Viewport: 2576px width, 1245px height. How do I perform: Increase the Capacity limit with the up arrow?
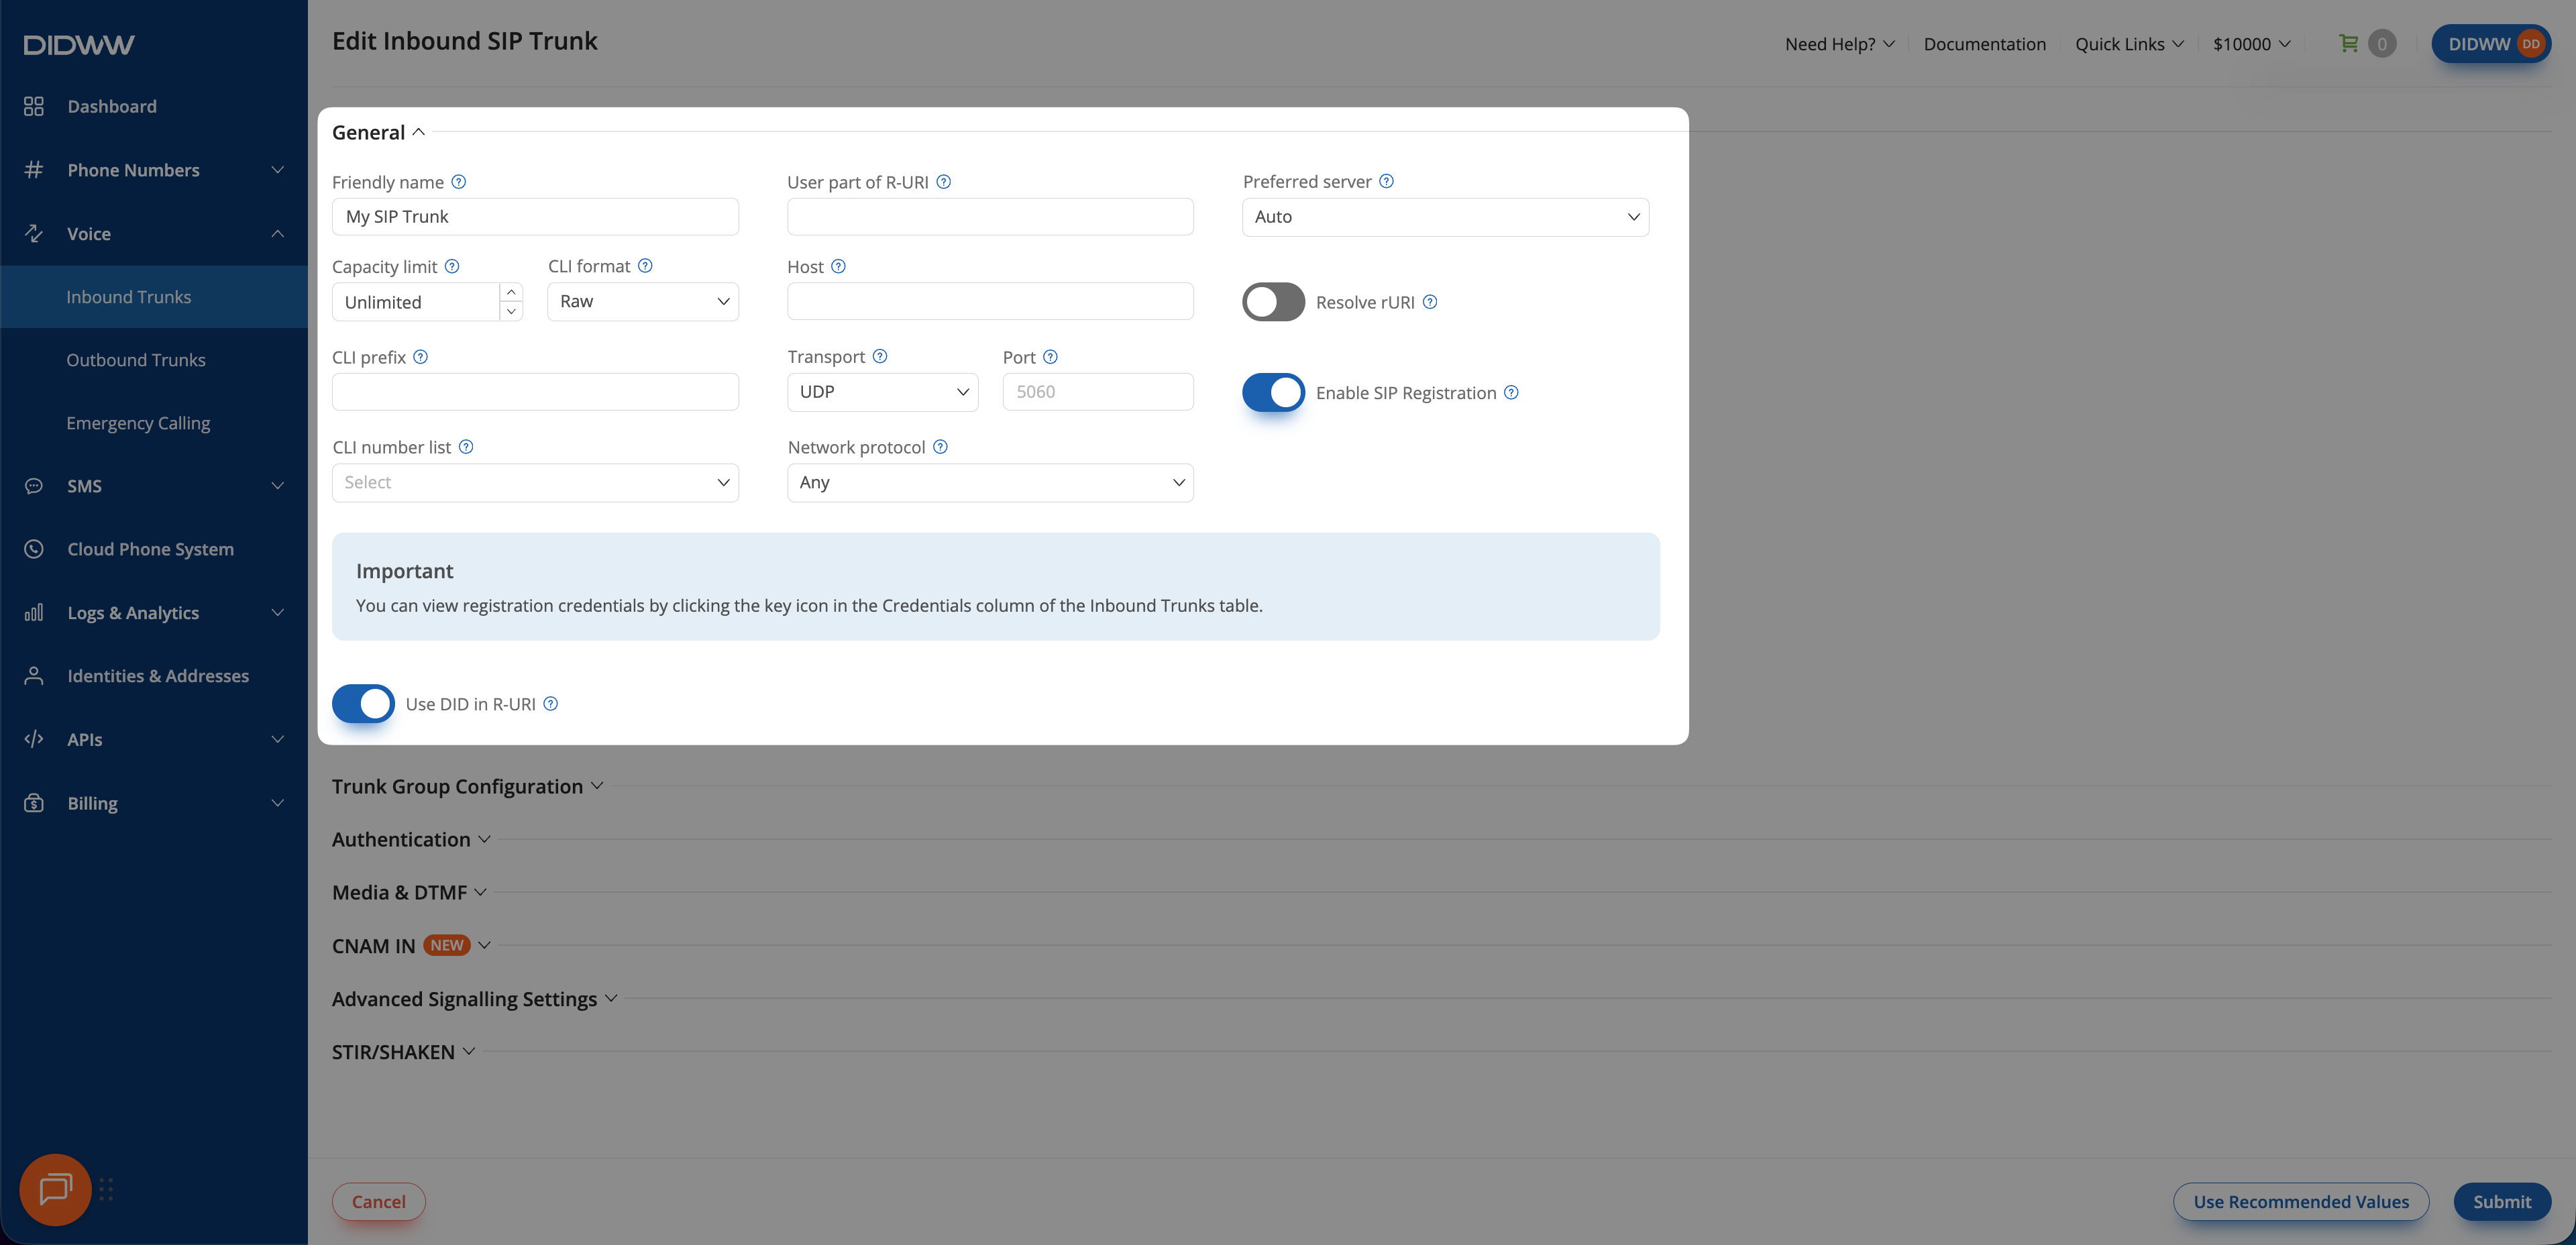pos(511,292)
